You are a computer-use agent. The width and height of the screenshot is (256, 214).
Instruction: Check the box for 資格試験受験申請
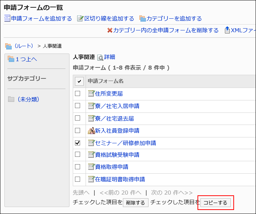(78, 154)
